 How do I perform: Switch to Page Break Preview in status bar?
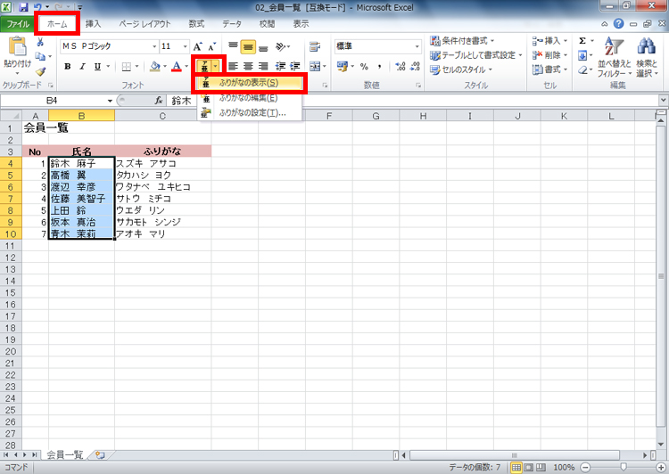click(541, 468)
